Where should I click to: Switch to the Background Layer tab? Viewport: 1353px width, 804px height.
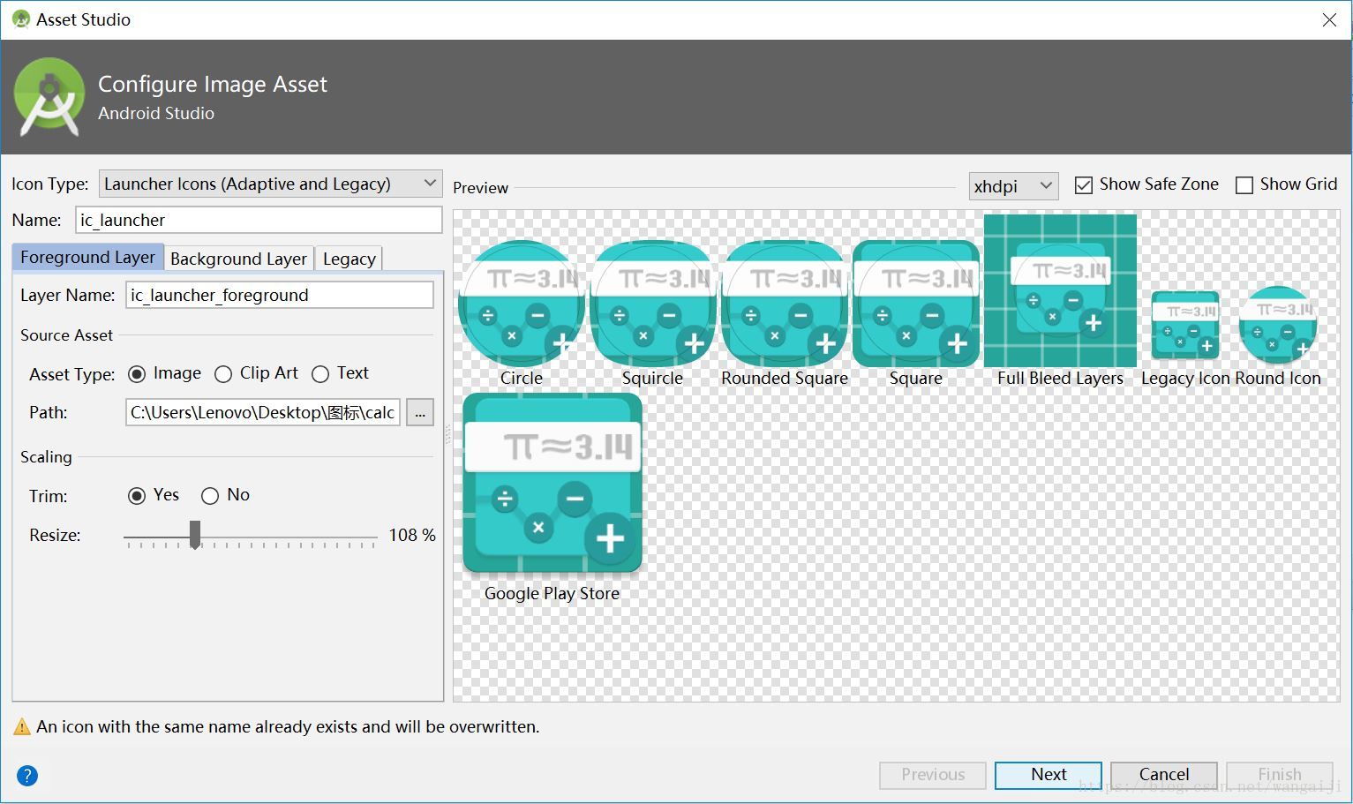[x=238, y=259]
